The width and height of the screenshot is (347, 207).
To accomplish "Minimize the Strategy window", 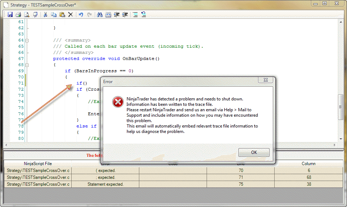I will [x=316, y=4].
